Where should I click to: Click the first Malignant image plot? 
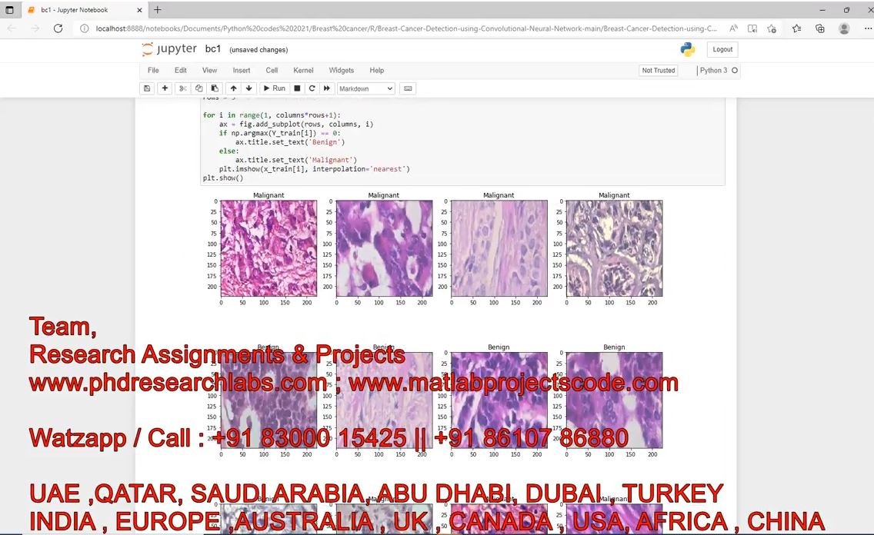coord(269,248)
